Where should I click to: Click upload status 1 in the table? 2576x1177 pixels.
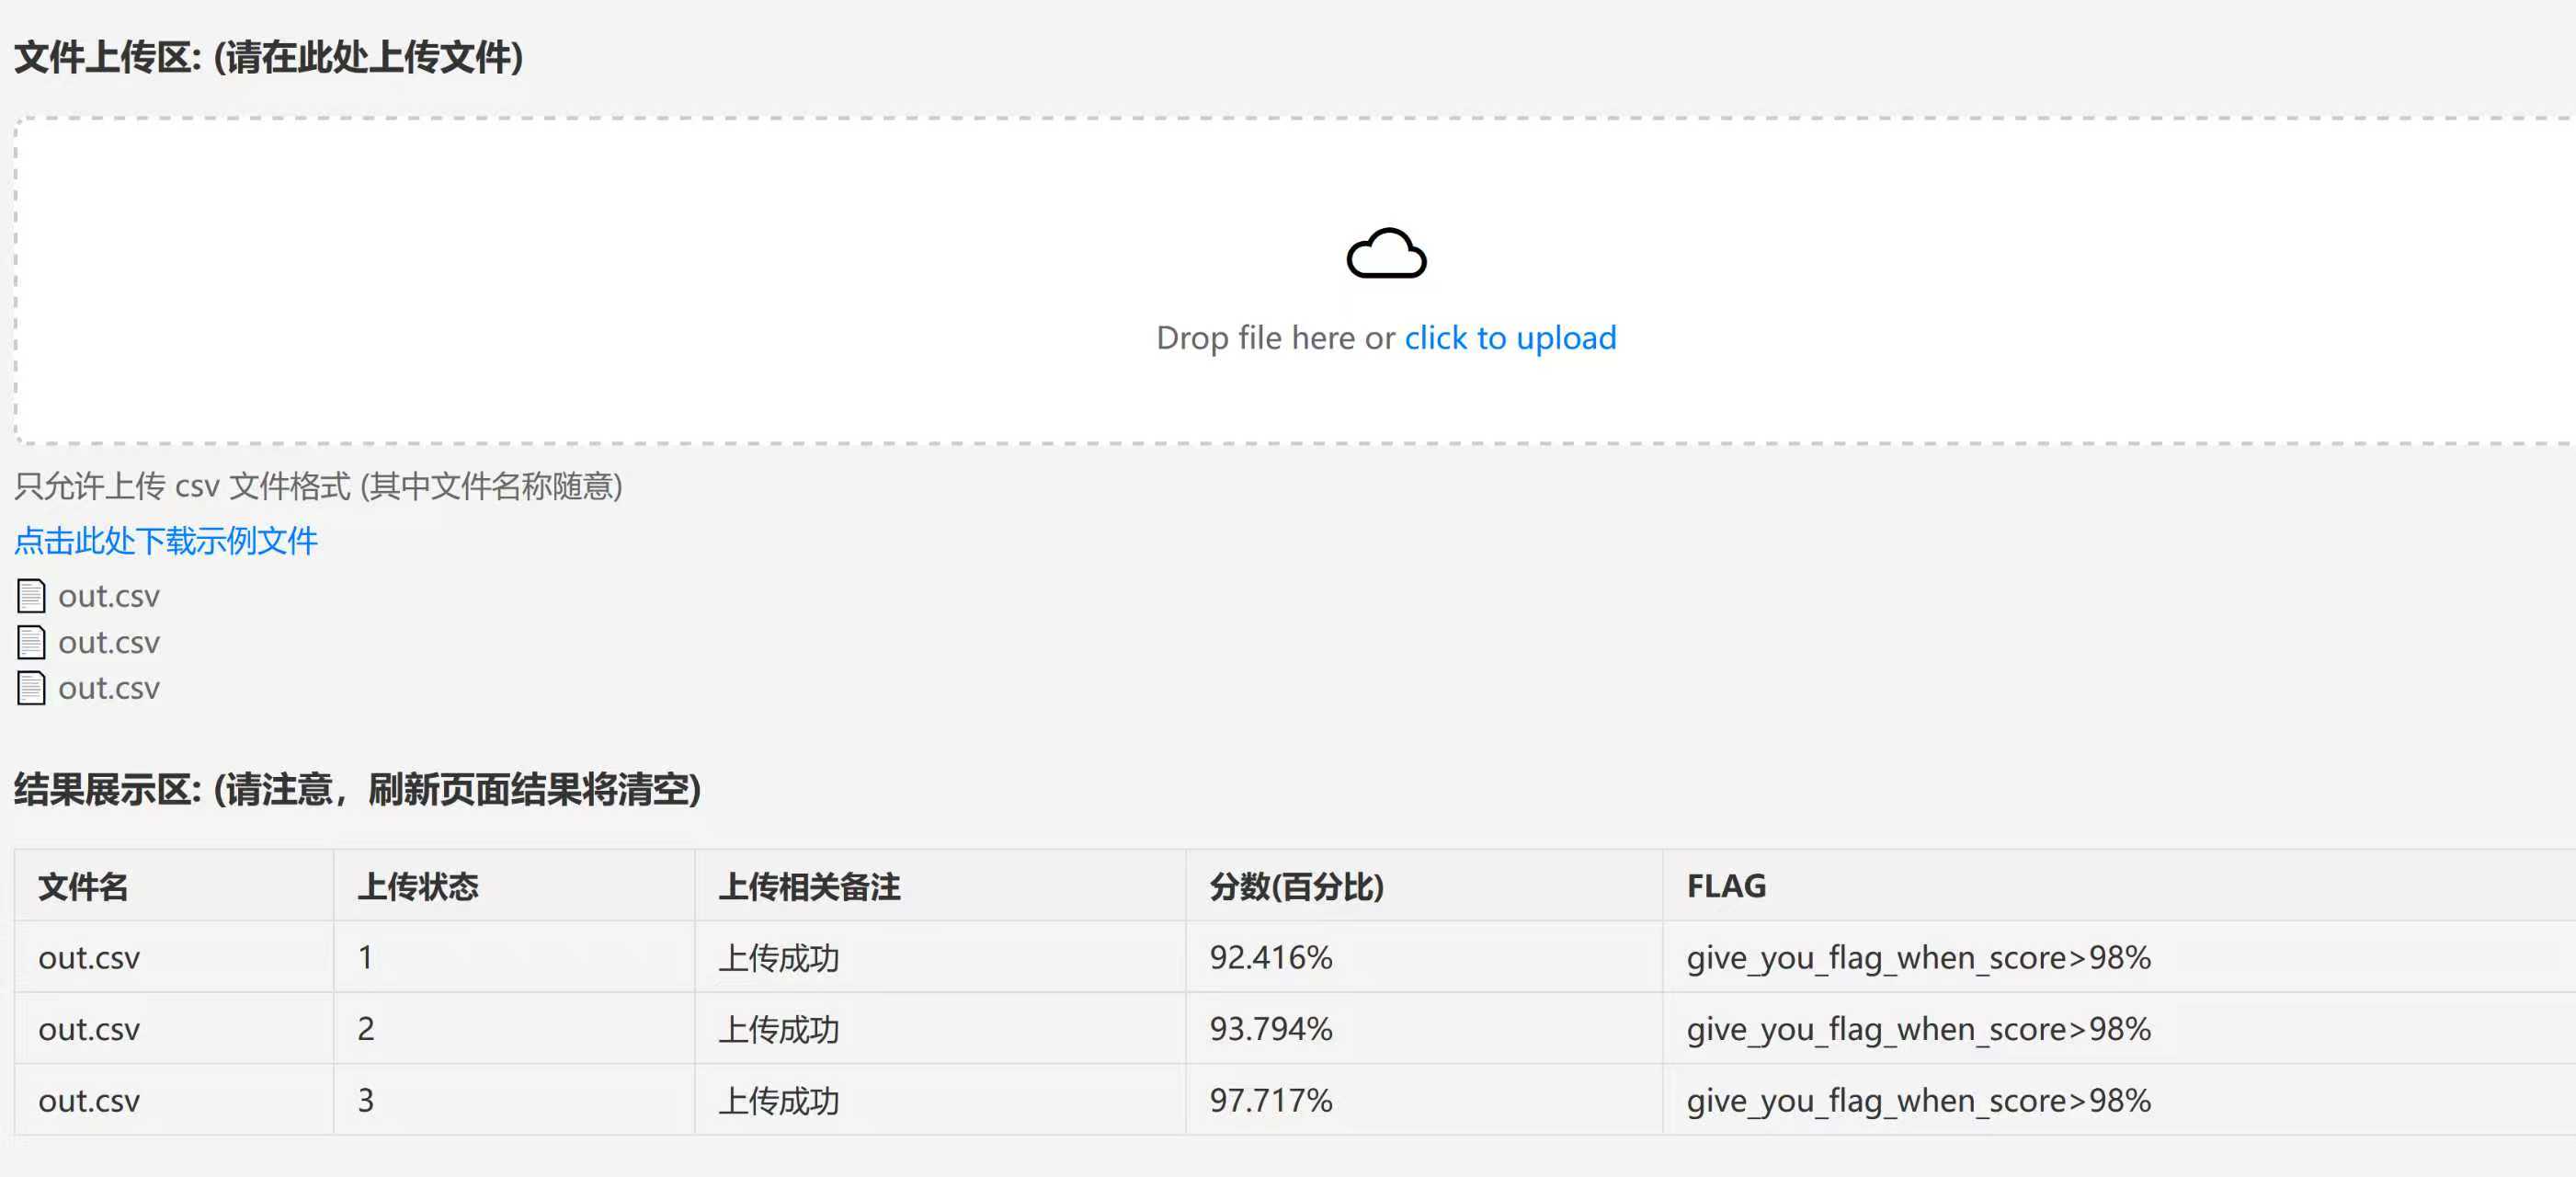[366, 958]
